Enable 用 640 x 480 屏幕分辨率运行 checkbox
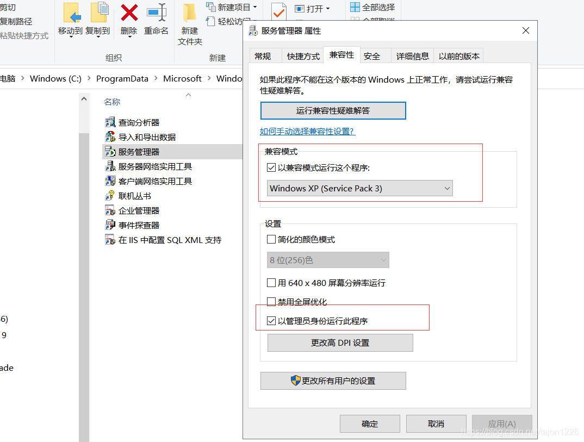 [271, 283]
